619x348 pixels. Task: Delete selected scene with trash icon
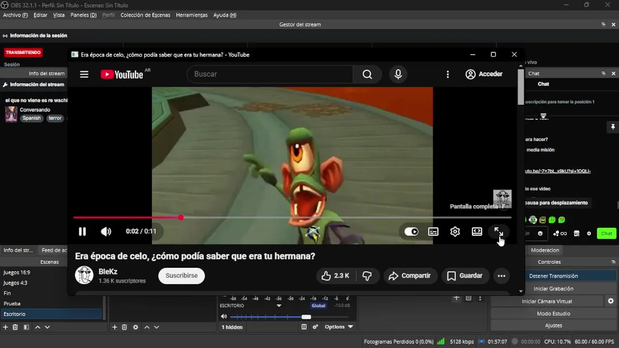[15, 327]
